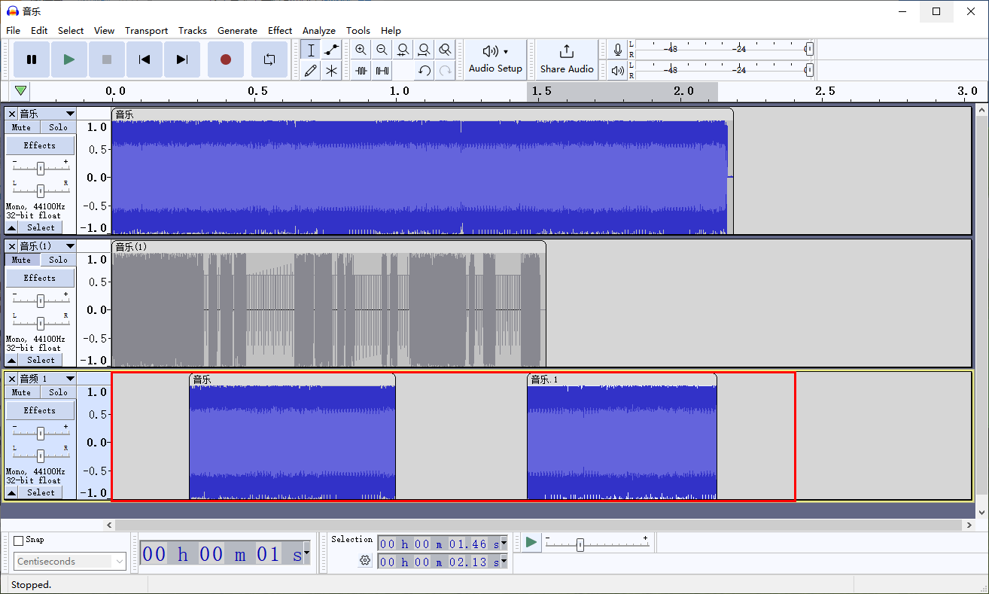Solo the 音频 1 track

click(x=58, y=392)
